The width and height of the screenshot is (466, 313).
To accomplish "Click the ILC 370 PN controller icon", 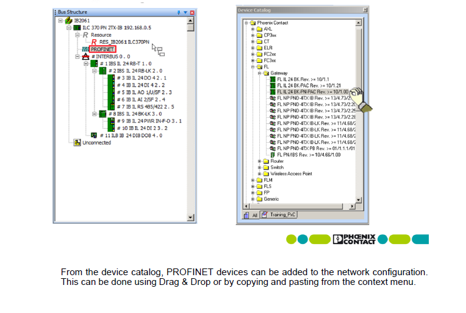I will coord(76,28).
